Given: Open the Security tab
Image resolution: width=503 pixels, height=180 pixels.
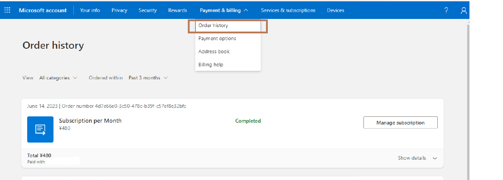Looking at the screenshot, I should point(148,10).
